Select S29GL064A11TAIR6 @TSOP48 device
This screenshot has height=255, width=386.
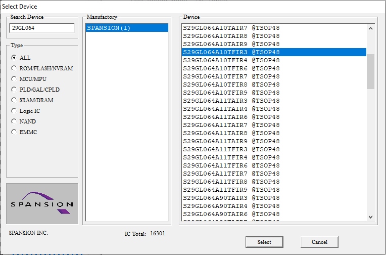point(274,117)
